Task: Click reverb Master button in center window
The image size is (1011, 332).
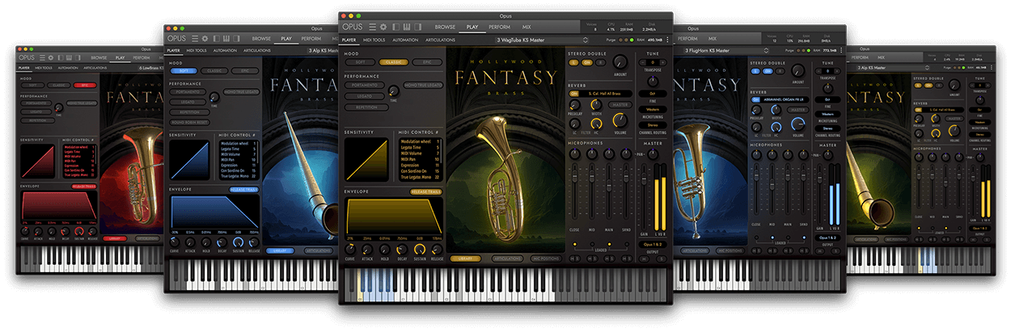Action: coord(620,105)
